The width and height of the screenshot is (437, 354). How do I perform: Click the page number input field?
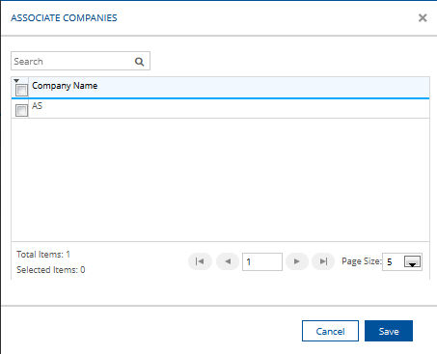click(x=262, y=261)
